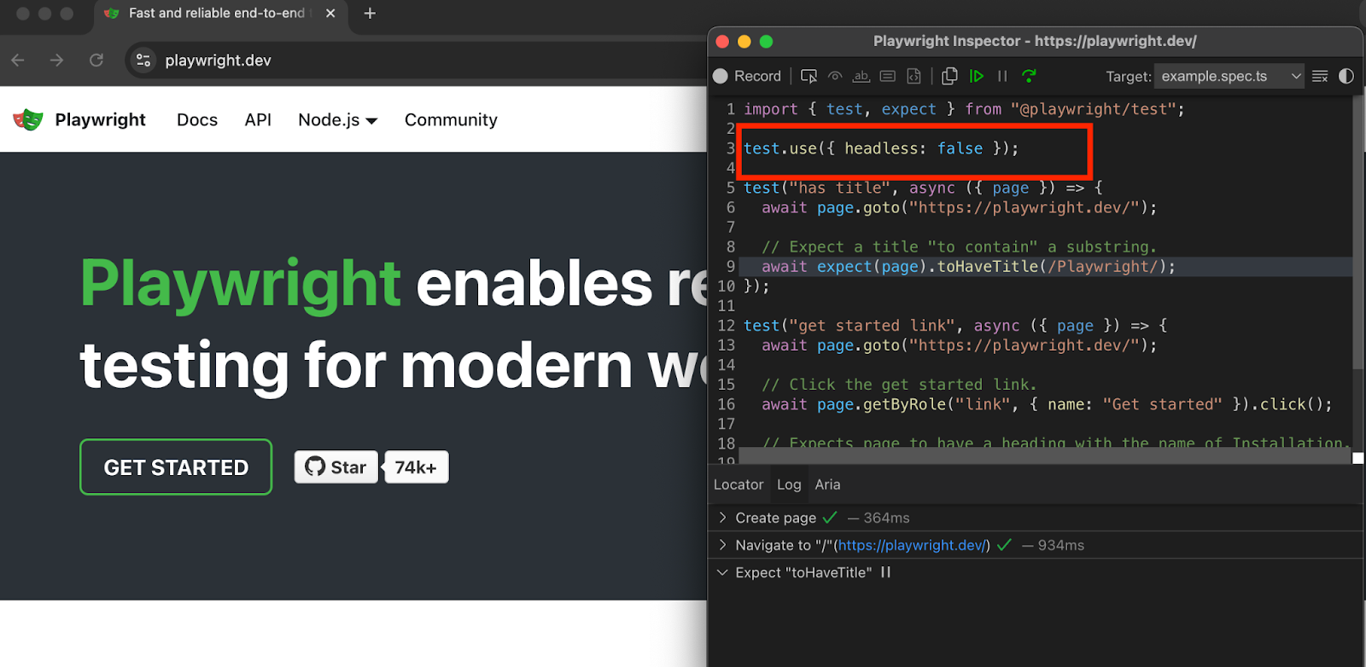
Task: Open the Docs menu item
Action: click(197, 119)
